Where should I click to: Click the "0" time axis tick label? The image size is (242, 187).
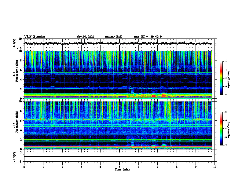pos(24,167)
